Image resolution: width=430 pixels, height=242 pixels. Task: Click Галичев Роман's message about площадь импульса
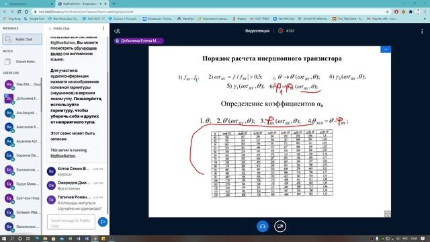click(x=79, y=206)
